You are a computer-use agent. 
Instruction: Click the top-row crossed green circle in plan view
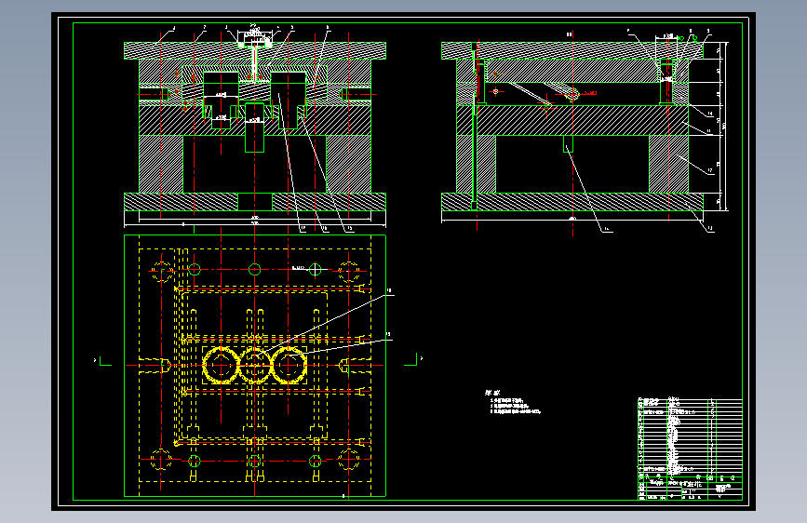click(315, 269)
